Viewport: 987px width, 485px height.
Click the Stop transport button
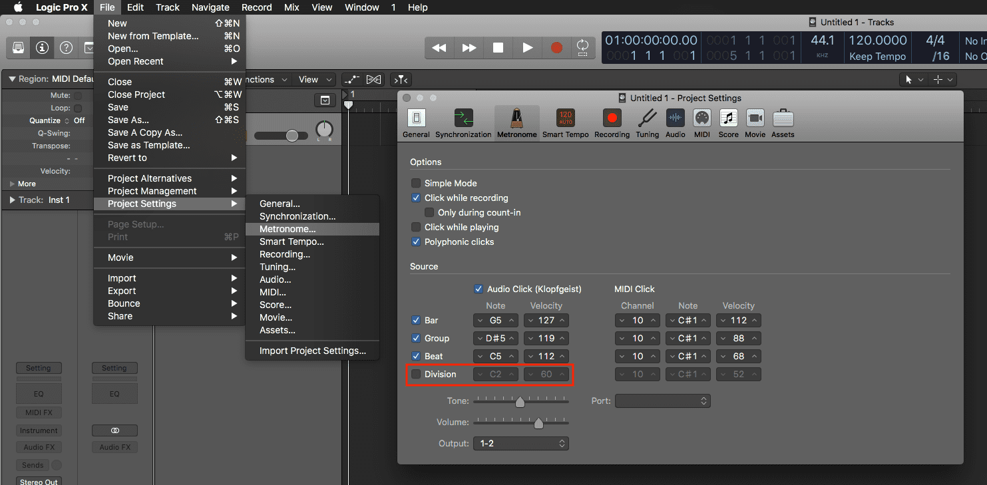(x=498, y=48)
